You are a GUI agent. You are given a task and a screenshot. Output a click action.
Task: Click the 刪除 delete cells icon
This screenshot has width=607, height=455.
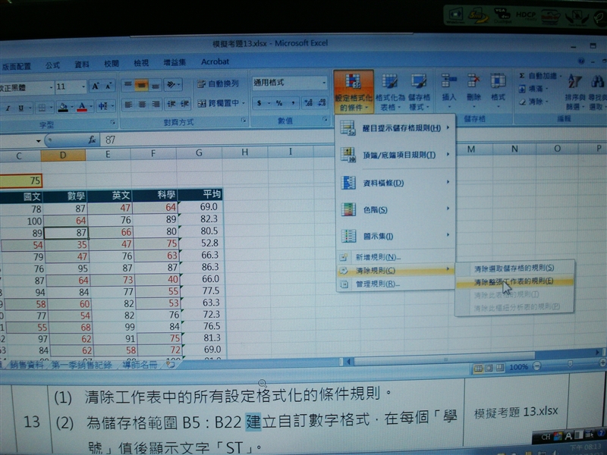473,85
